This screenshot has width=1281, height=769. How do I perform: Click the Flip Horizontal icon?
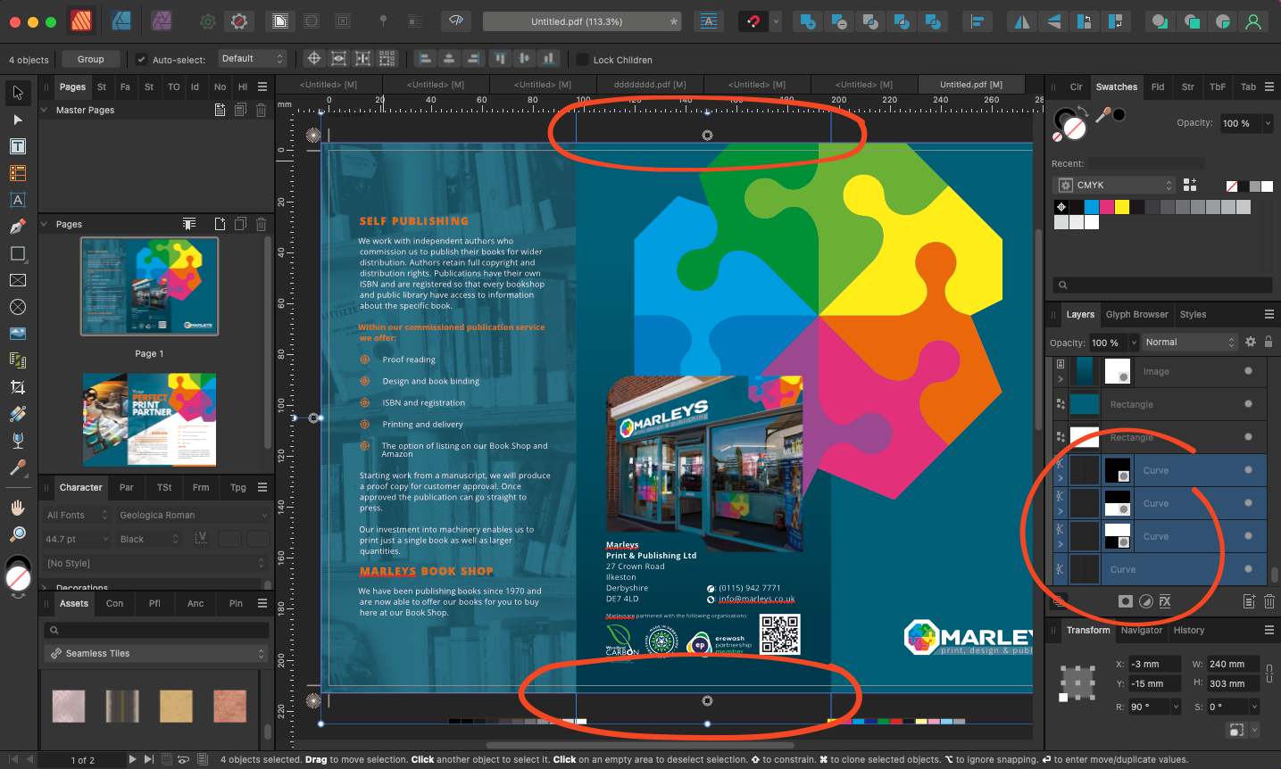1022,21
